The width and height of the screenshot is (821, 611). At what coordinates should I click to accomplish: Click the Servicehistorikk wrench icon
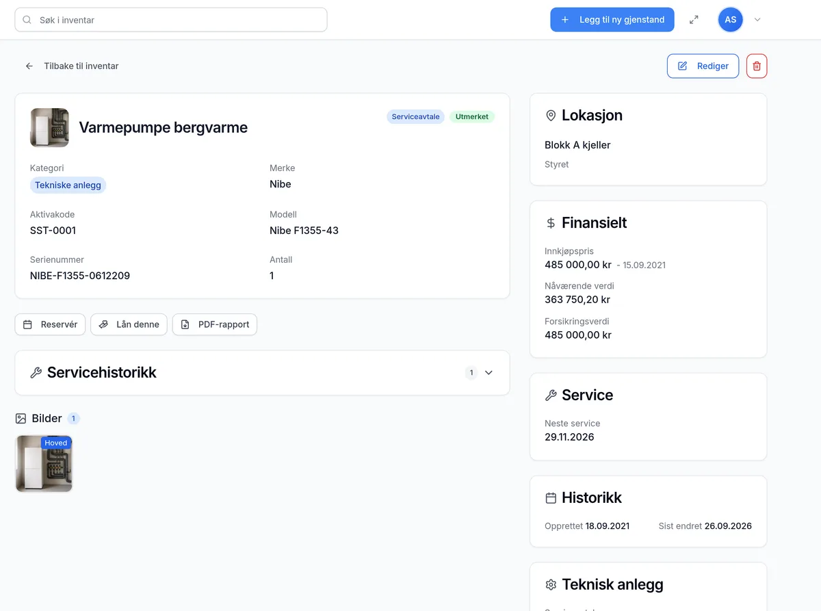(x=36, y=373)
